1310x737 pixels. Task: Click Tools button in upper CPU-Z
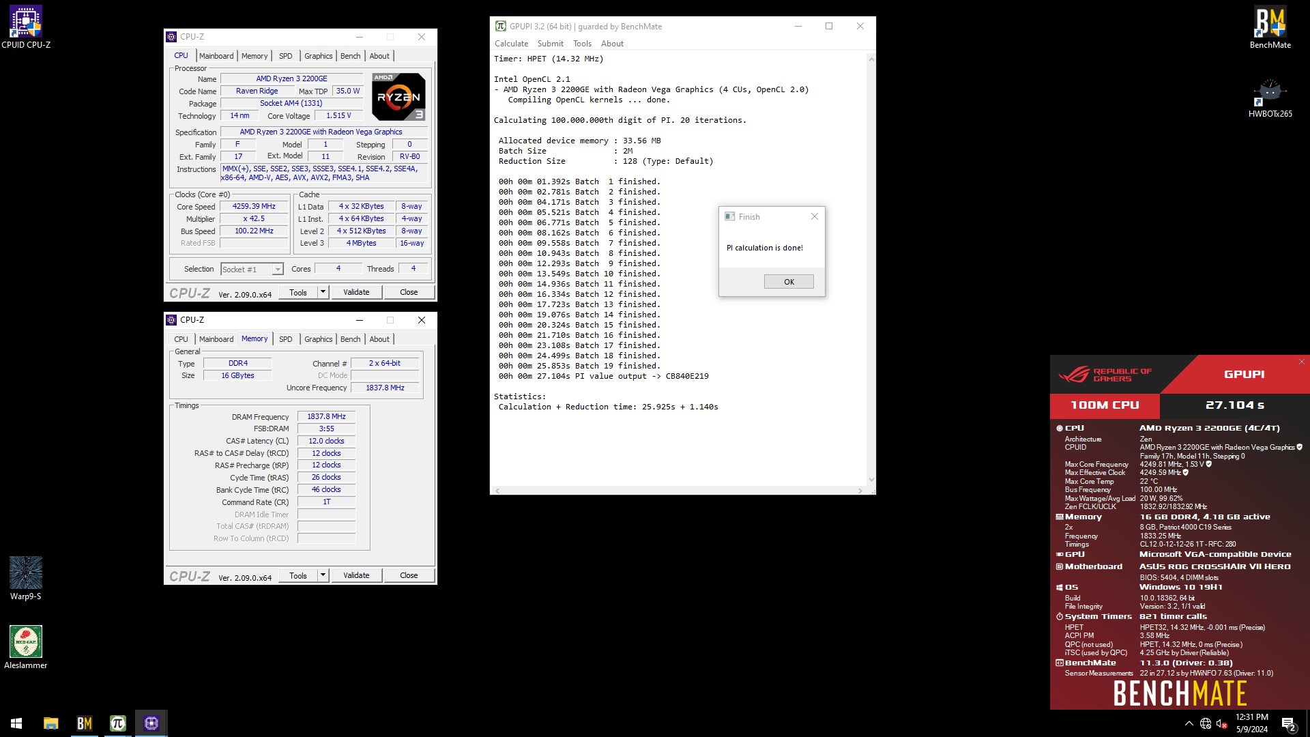(298, 292)
